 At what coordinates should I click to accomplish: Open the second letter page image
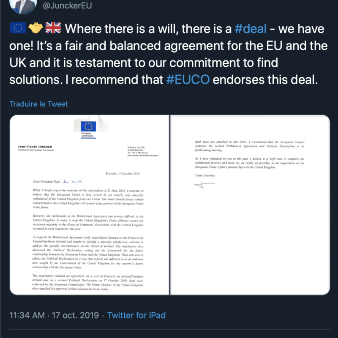[250, 205]
